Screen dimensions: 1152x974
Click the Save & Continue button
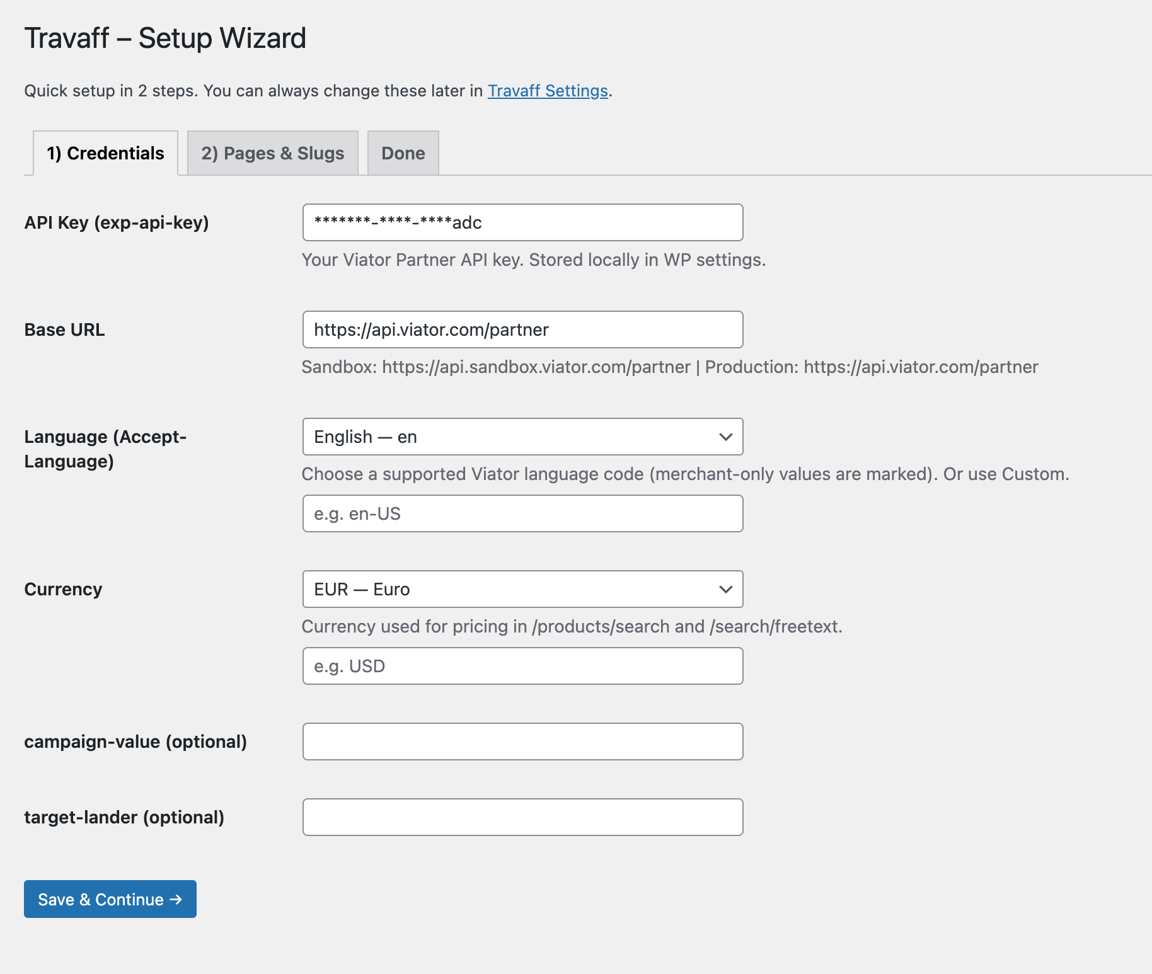[x=110, y=899]
